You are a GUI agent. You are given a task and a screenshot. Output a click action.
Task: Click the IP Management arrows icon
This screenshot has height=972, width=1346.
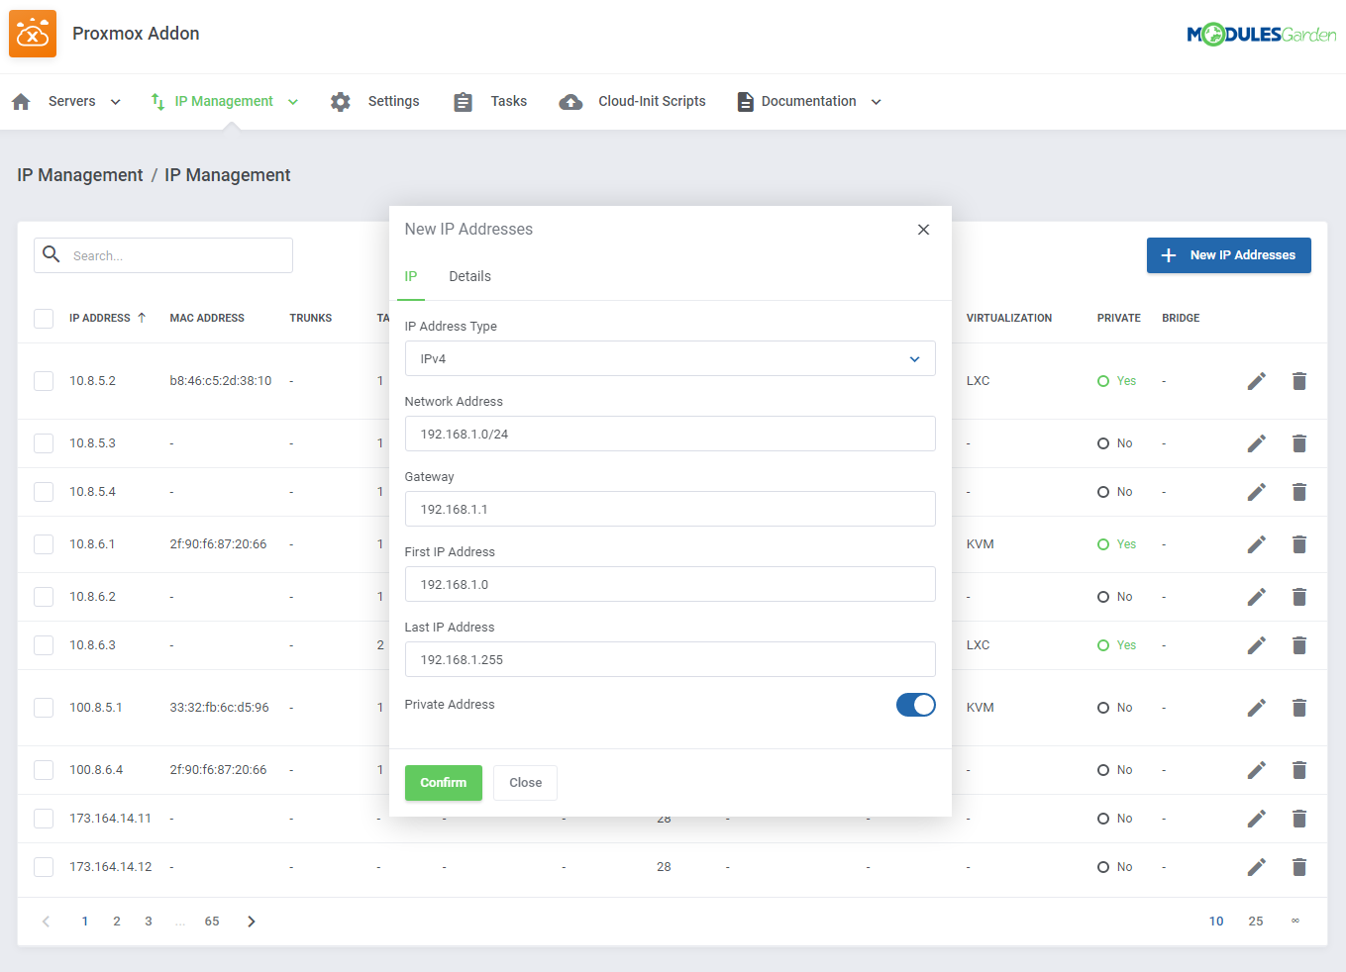point(157,102)
